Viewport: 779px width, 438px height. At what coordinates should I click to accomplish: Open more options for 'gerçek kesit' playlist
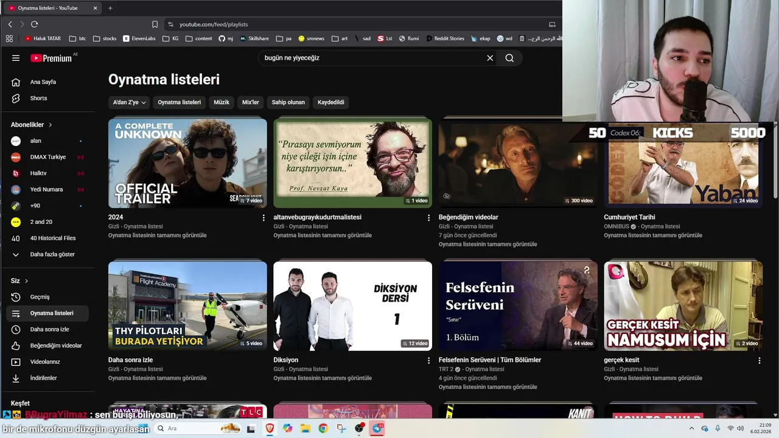click(759, 361)
